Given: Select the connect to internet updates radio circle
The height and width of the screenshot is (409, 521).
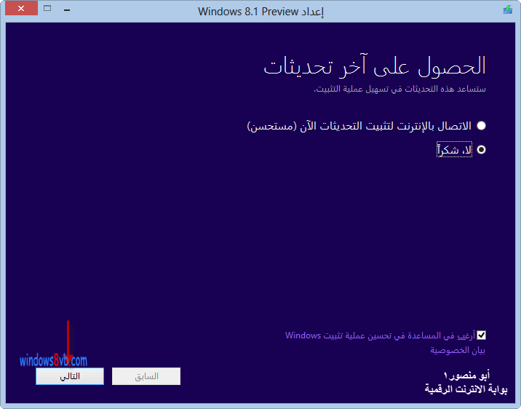Looking at the screenshot, I should pos(481,126).
